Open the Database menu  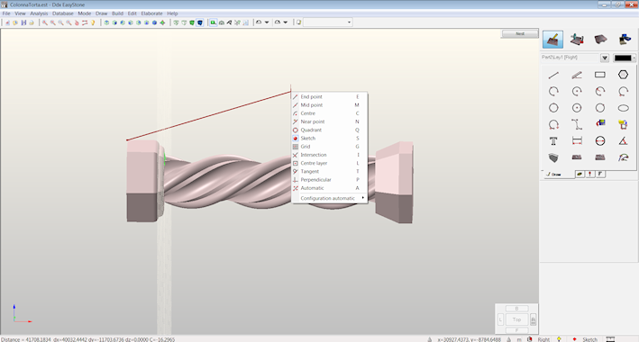pos(63,13)
